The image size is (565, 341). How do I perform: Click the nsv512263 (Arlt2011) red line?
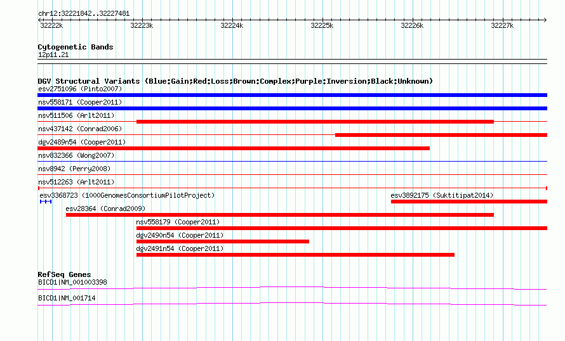pos(292,188)
